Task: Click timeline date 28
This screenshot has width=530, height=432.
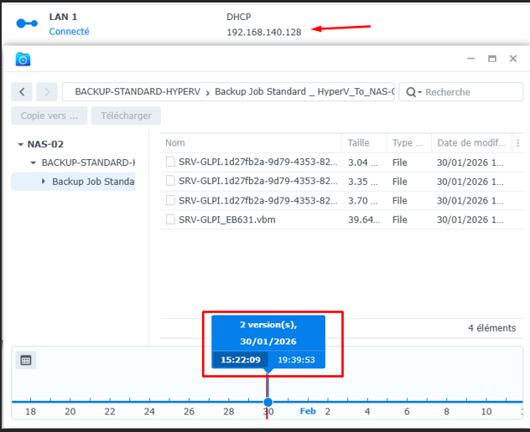Action: [229, 411]
